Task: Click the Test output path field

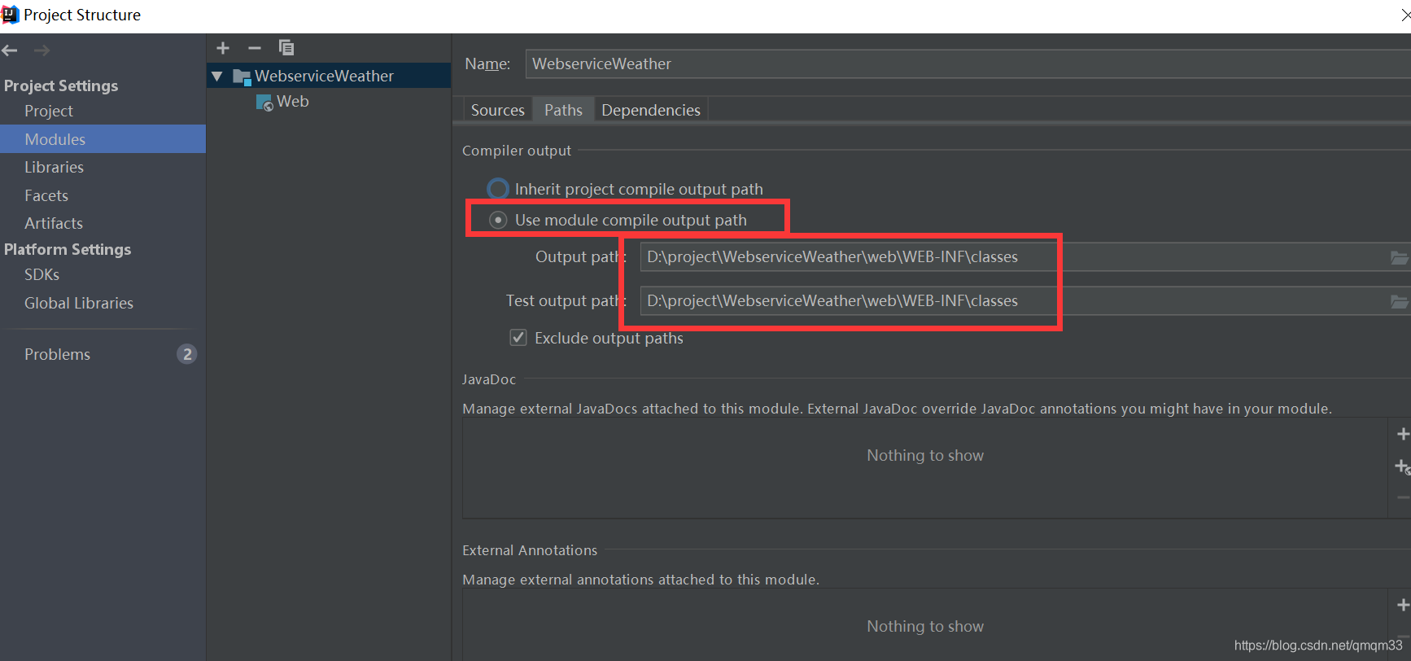Action: (x=1014, y=300)
